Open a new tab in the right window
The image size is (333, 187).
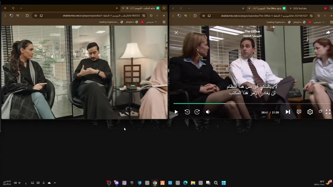tap(243, 8)
